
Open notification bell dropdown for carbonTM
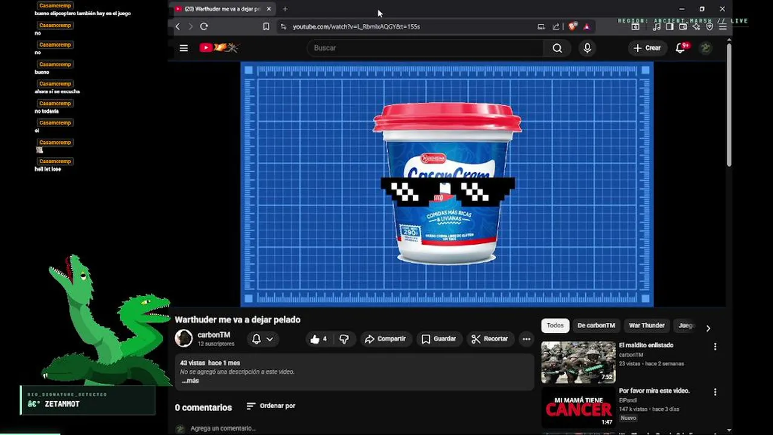point(263,339)
